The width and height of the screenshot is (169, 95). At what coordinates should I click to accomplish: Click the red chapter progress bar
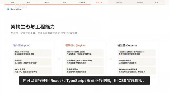coord(48,5)
